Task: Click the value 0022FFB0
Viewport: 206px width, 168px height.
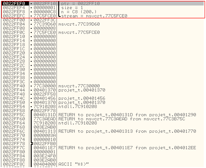Action: tap(45, 144)
